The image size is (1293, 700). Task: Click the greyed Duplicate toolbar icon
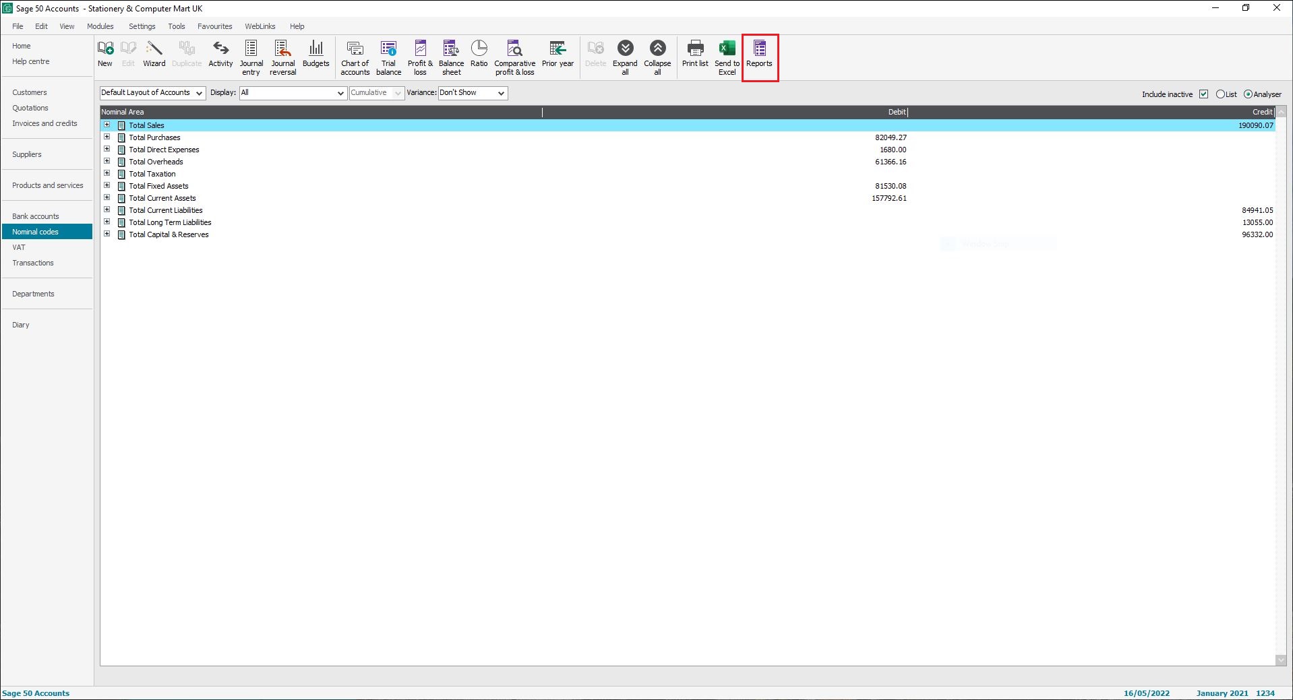point(187,54)
